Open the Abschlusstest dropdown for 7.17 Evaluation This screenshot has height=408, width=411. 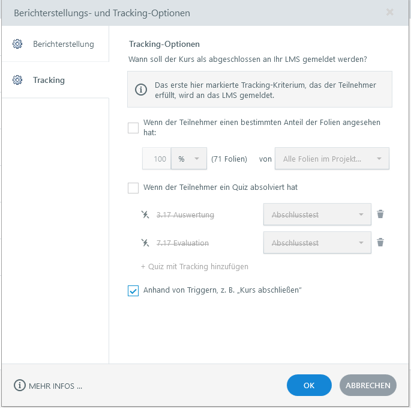click(317, 243)
